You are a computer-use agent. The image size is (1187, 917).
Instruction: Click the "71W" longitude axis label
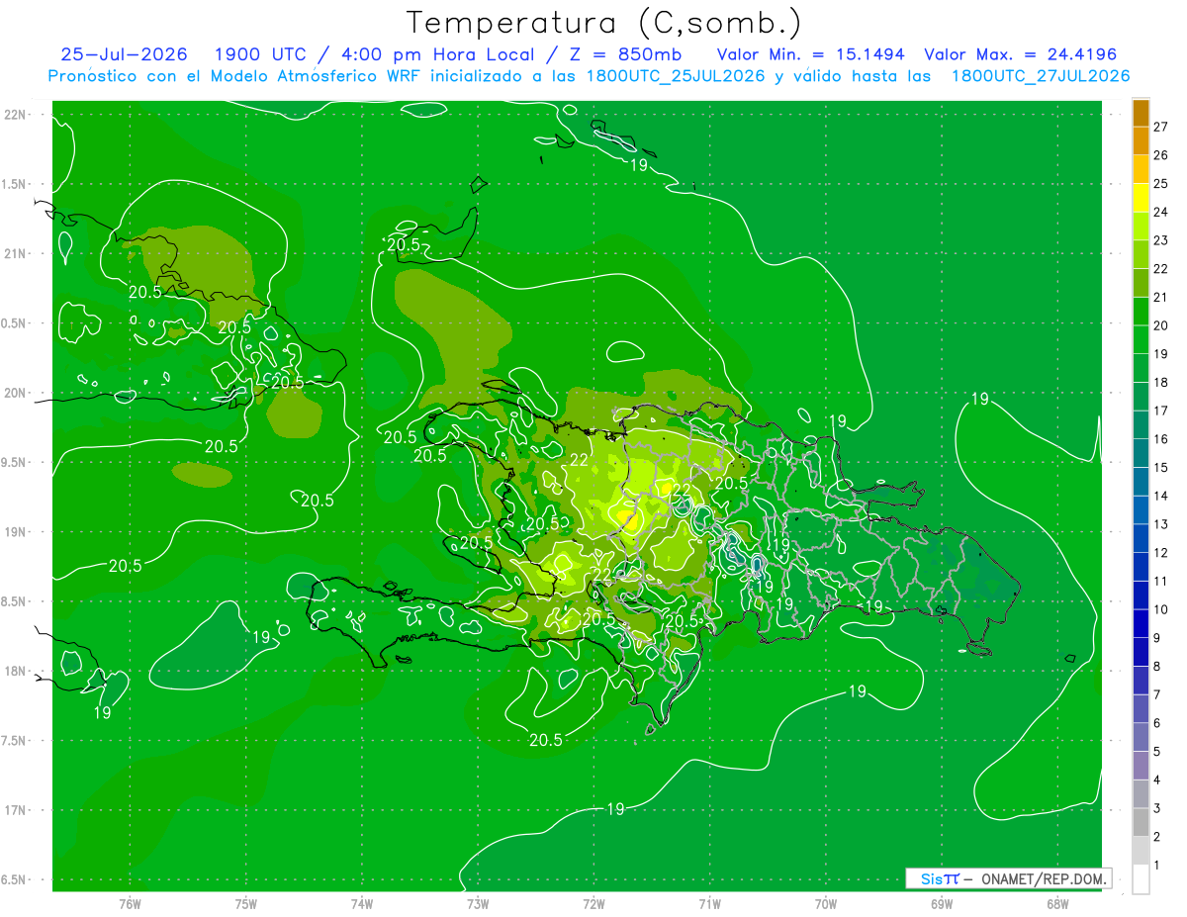point(709,903)
